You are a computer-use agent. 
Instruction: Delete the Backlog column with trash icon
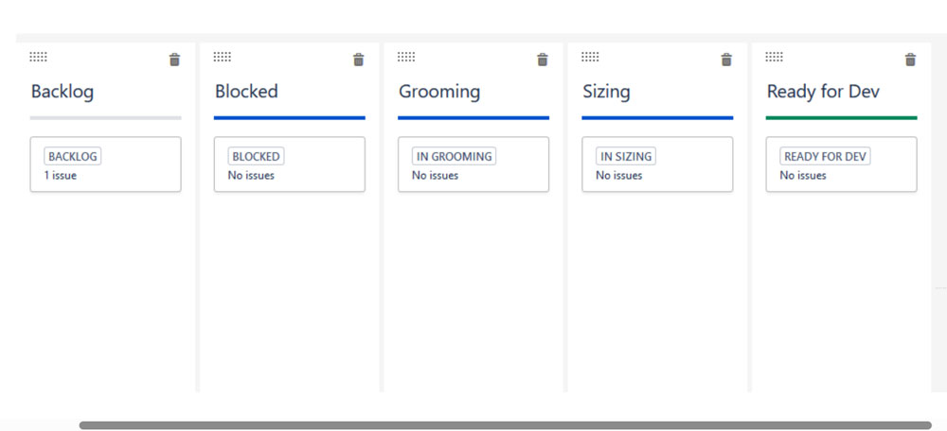coord(174,60)
